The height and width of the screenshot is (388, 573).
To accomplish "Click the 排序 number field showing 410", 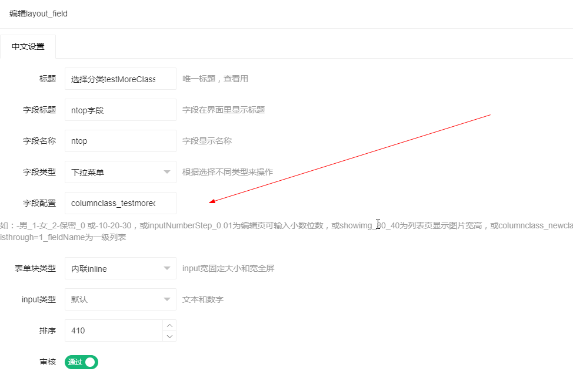I will coord(113,330).
